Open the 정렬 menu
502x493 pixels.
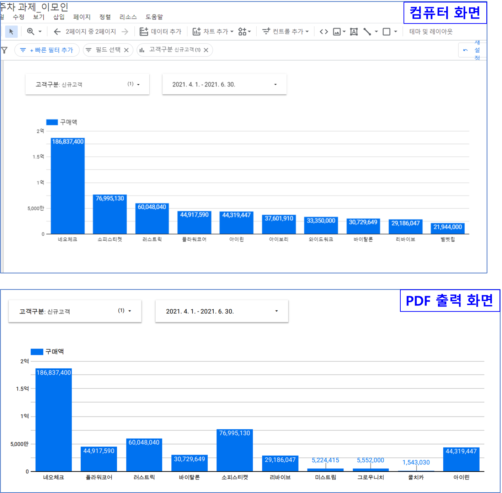coord(105,17)
